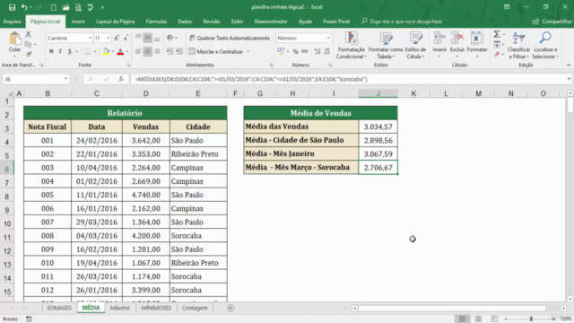The image size is (574, 323).
Task: Delete cells with the Excluir icon
Action: coord(457,44)
